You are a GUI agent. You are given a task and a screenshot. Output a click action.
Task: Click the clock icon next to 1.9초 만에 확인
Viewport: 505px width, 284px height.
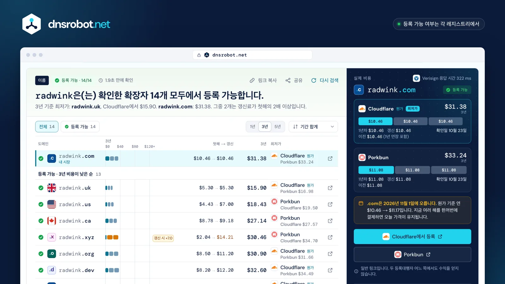coord(101,80)
